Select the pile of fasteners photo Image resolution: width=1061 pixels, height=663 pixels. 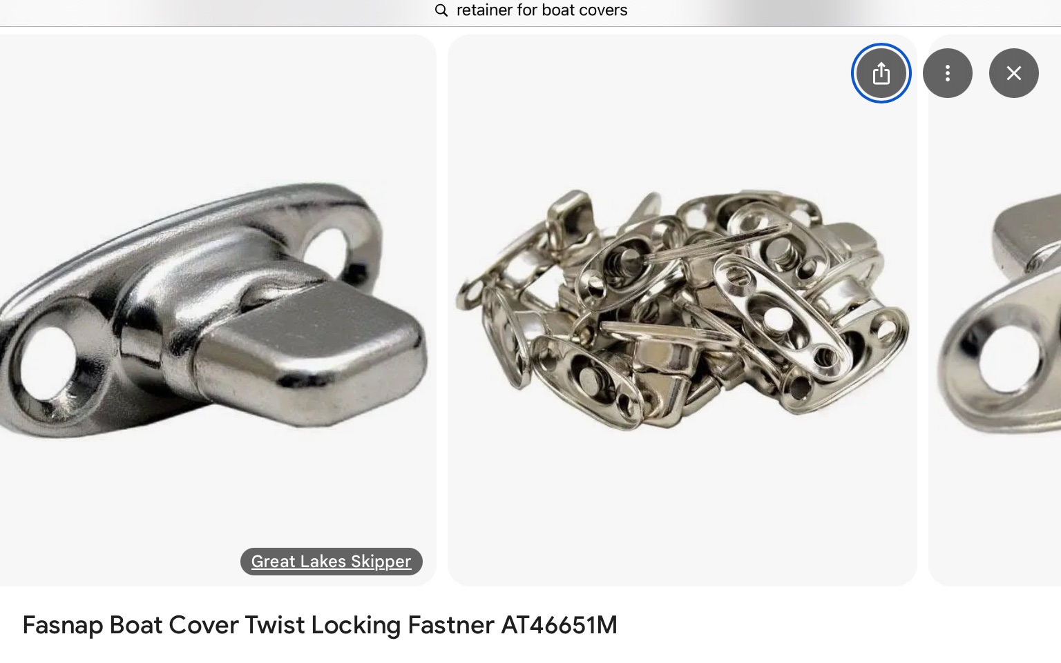(x=682, y=310)
